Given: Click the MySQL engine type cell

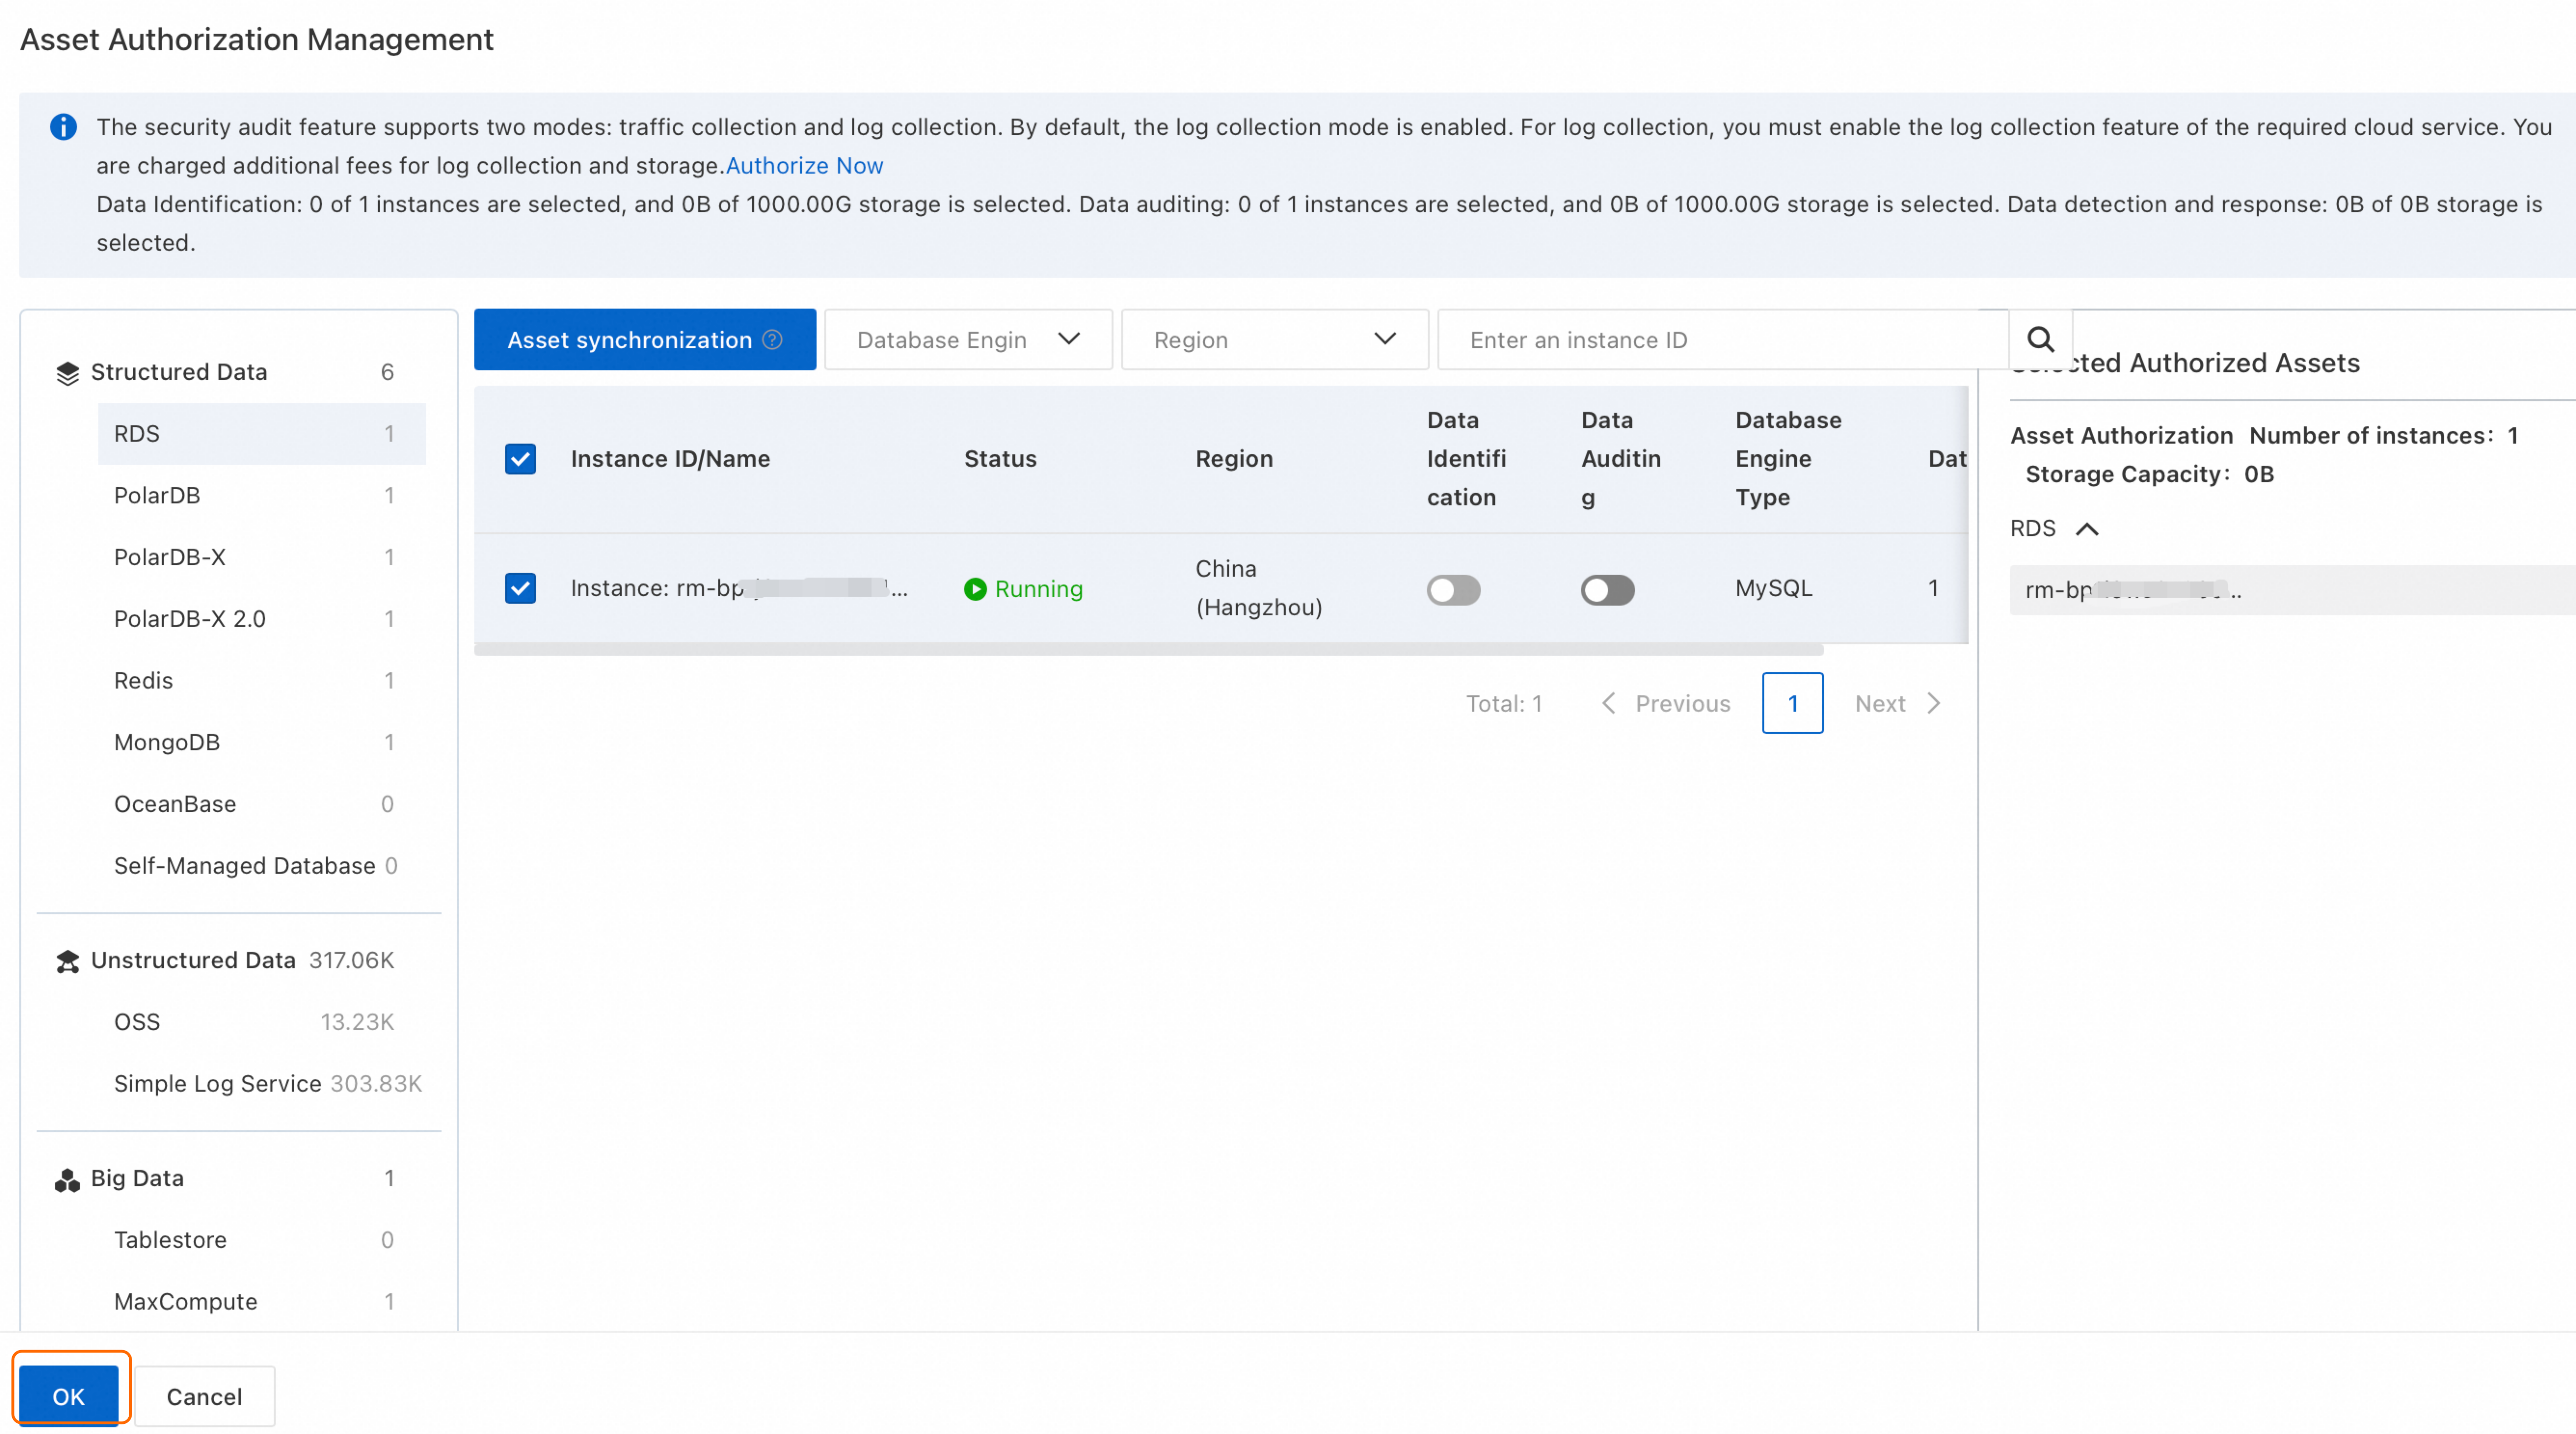Looking at the screenshot, I should click(1773, 588).
